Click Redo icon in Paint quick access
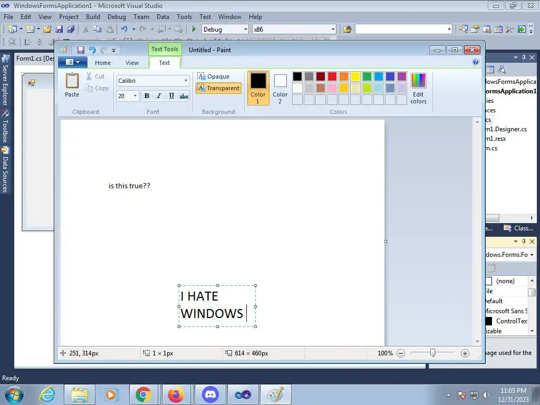The height and width of the screenshot is (405, 540). coord(104,50)
